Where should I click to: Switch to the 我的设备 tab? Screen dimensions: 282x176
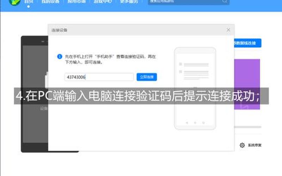coord(50,2)
